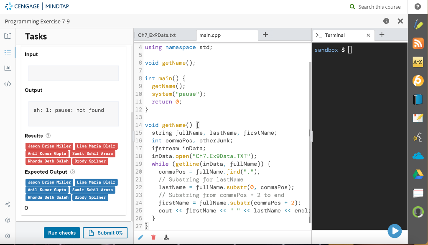Click the blue Anil Kumar Gupta expected tag
This screenshot has height=245, width=428.
[x=47, y=190]
